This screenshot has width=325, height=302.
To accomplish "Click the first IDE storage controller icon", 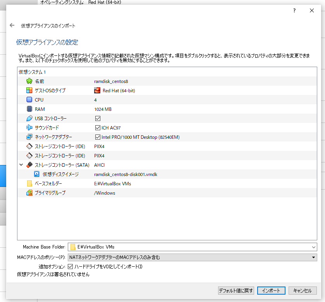I will (x=29, y=146).
